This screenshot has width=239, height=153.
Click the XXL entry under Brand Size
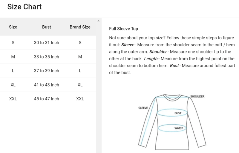coord(80,99)
